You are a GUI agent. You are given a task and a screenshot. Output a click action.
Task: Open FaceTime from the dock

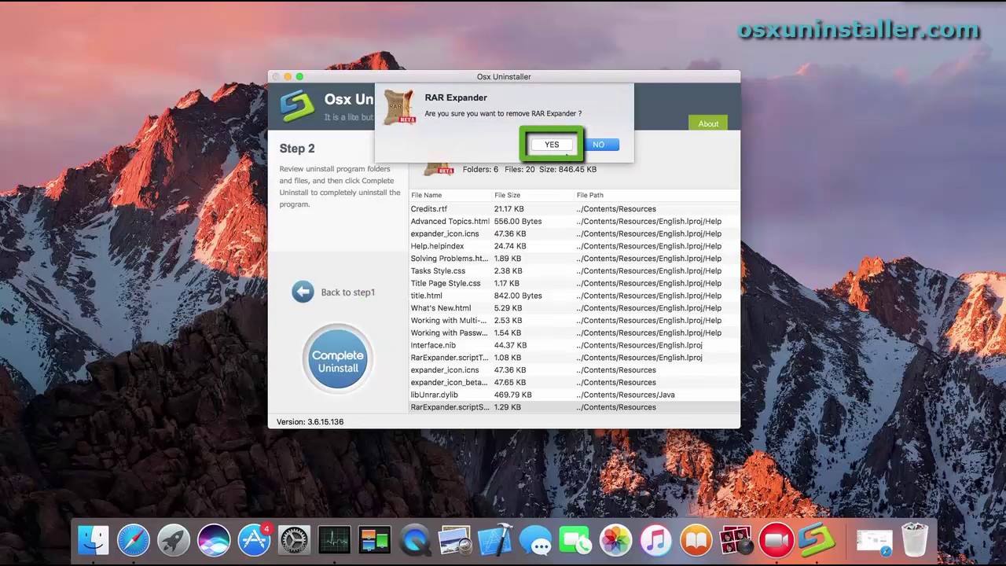pyautogui.click(x=576, y=541)
